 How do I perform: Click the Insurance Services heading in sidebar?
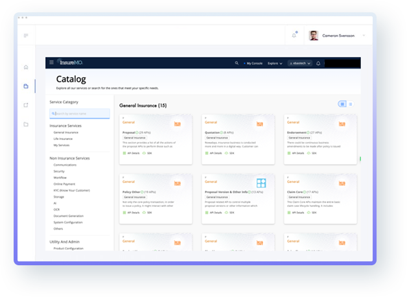click(65, 126)
